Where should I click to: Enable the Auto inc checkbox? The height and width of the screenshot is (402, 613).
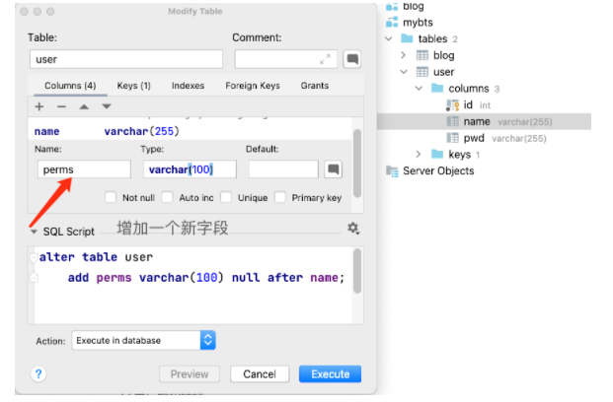click(168, 197)
